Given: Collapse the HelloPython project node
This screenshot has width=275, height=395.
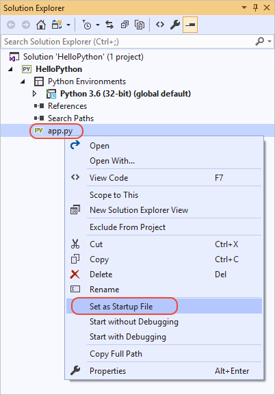Looking at the screenshot, I should (x=10, y=69).
